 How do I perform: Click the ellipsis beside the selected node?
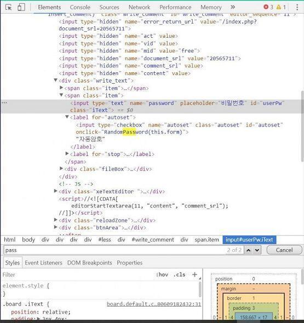(x=4, y=102)
